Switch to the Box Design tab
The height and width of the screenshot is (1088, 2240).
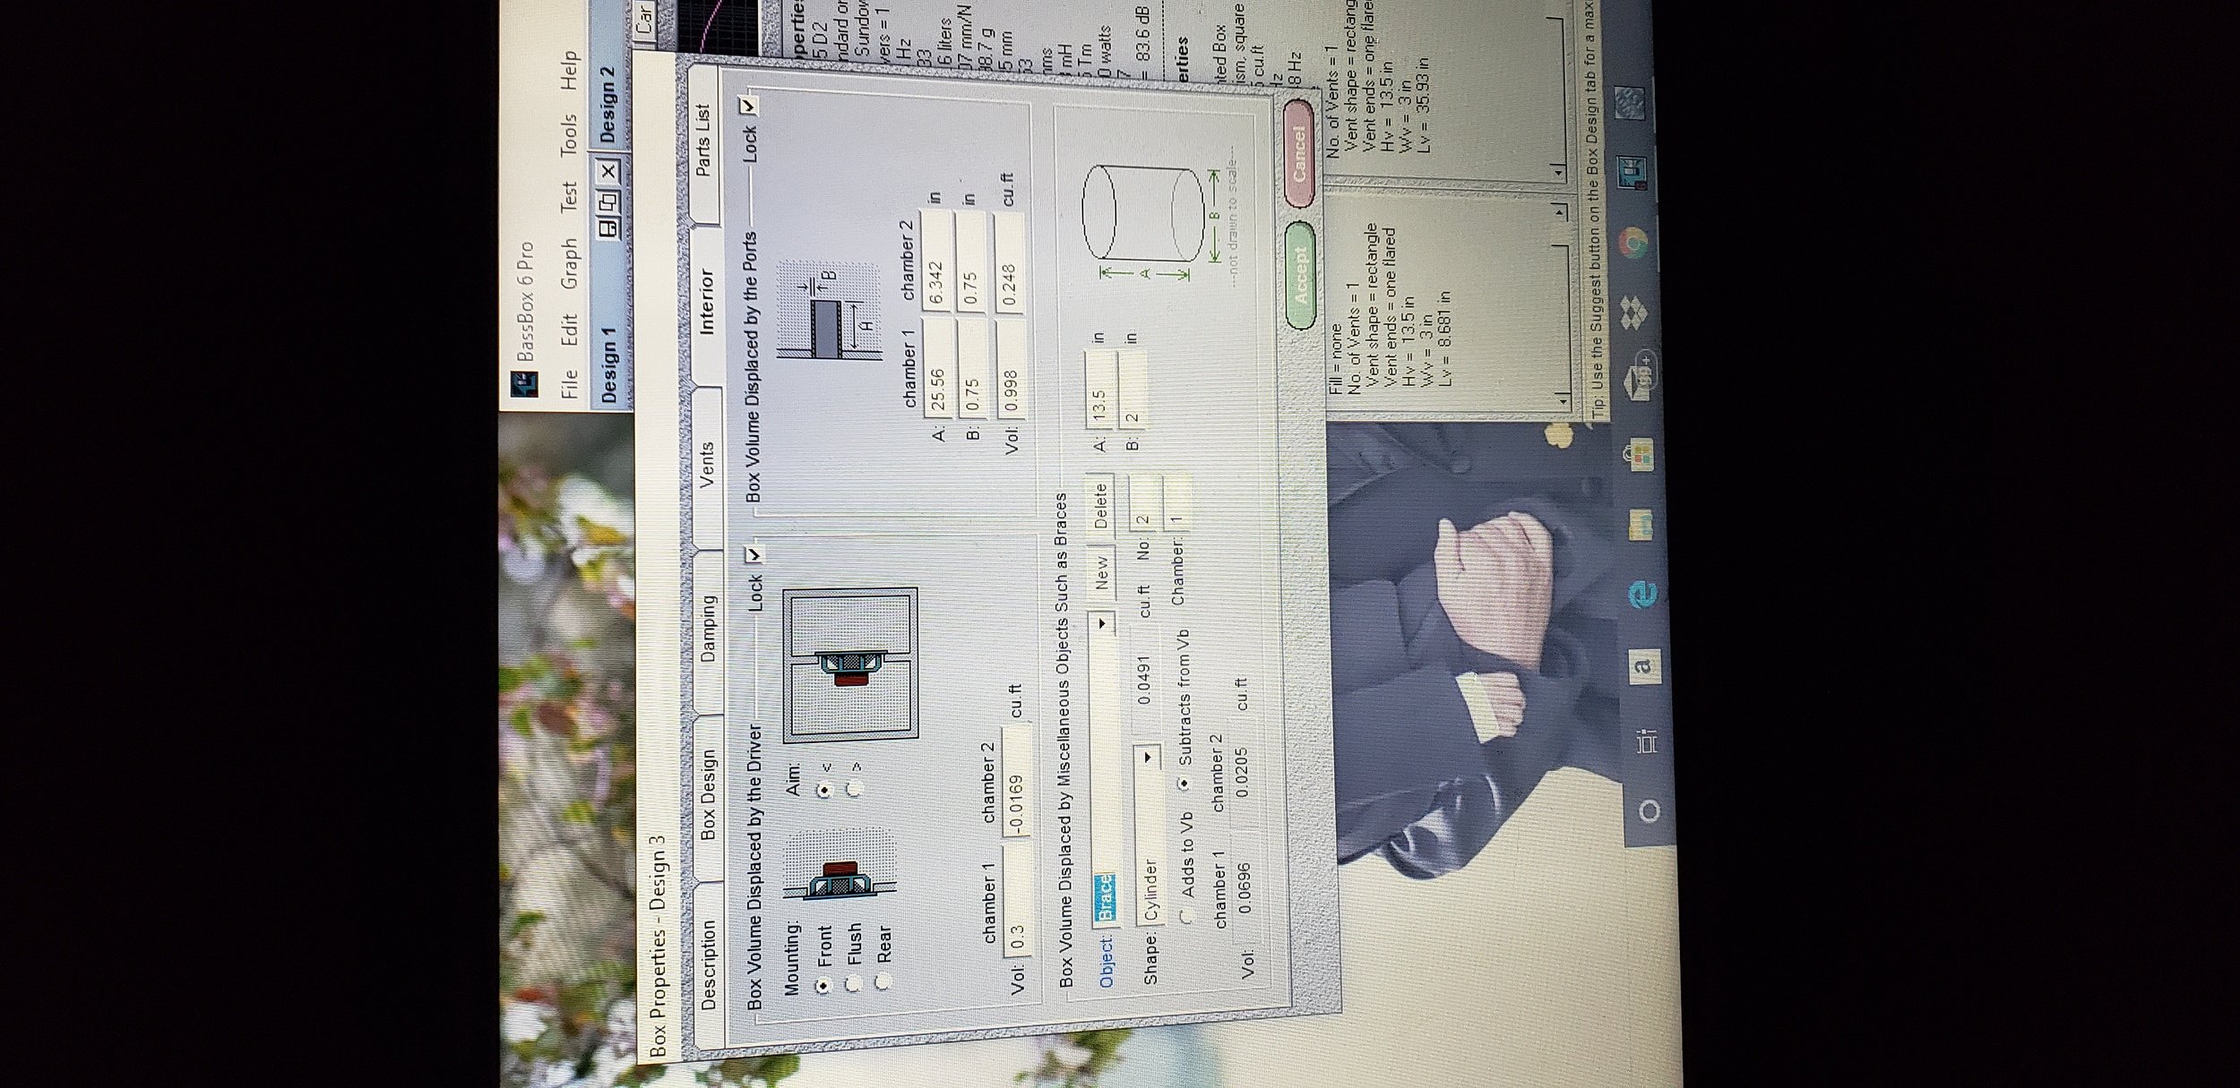tap(707, 795)
